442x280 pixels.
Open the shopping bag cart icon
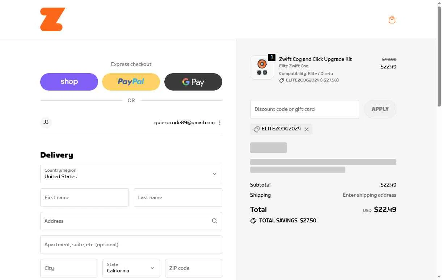tap(392, 20)
